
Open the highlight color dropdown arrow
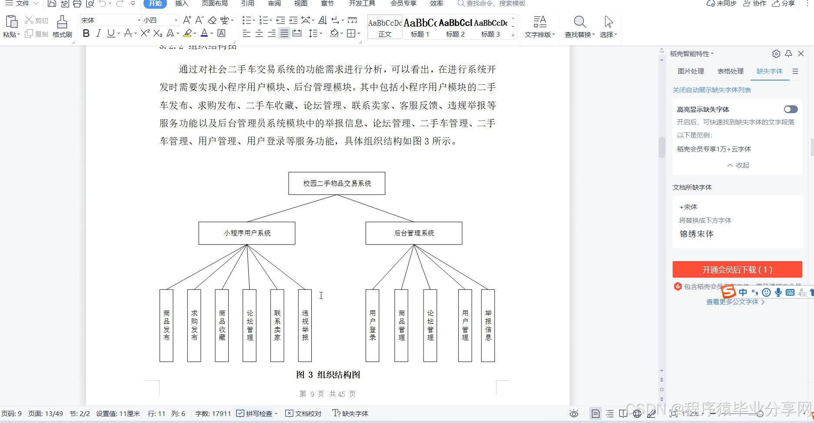(195, 34)
